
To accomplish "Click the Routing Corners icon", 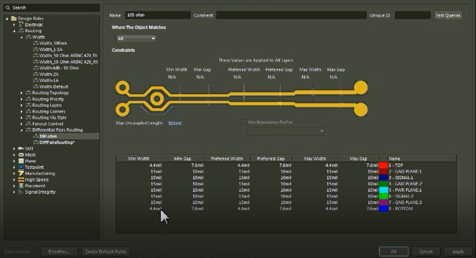I will point(29,111).
